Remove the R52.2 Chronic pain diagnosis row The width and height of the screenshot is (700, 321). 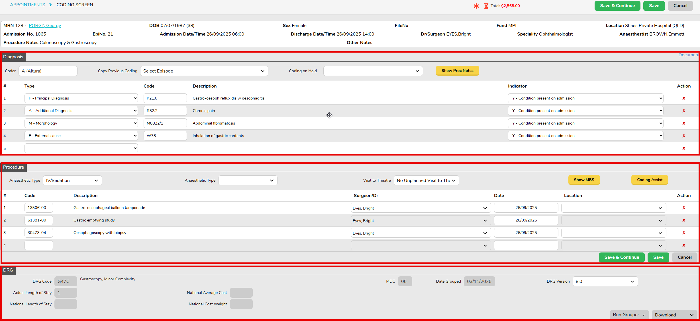click(683, 111)
